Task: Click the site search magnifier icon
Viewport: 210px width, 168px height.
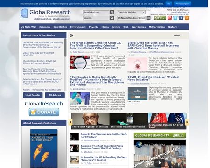Action: click(x=112, y=18)
